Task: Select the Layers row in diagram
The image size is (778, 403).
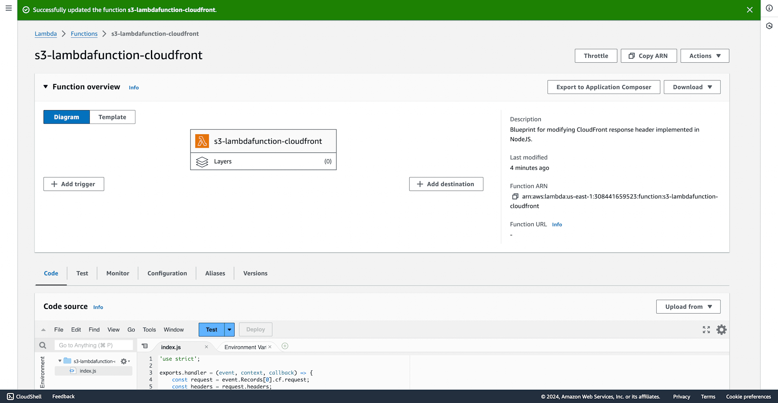Action: click(263, 161)
